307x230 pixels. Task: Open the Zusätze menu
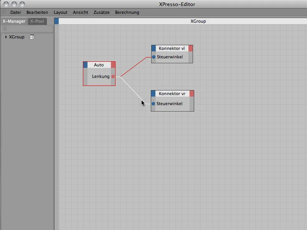point(101,12)
